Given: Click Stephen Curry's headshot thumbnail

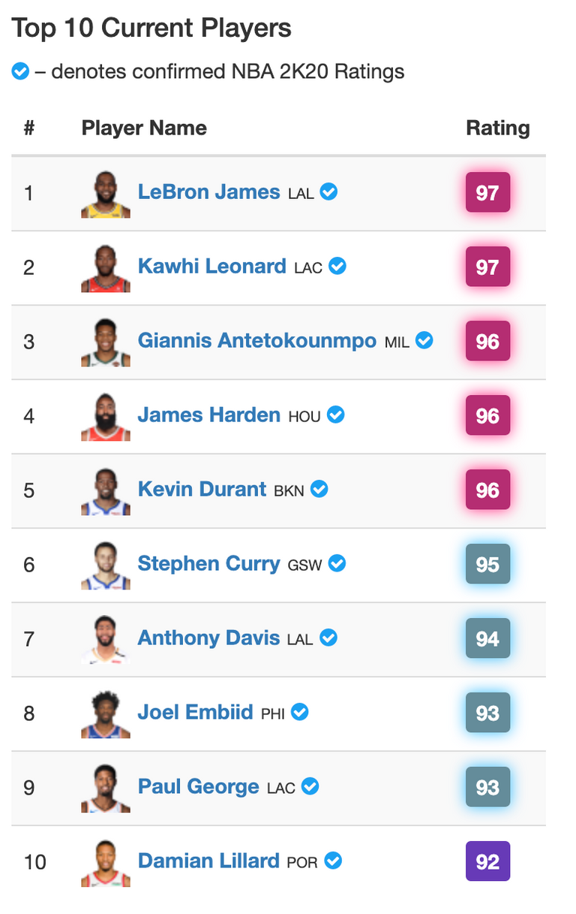Looking at the screenshot, I should click(106, 566).
